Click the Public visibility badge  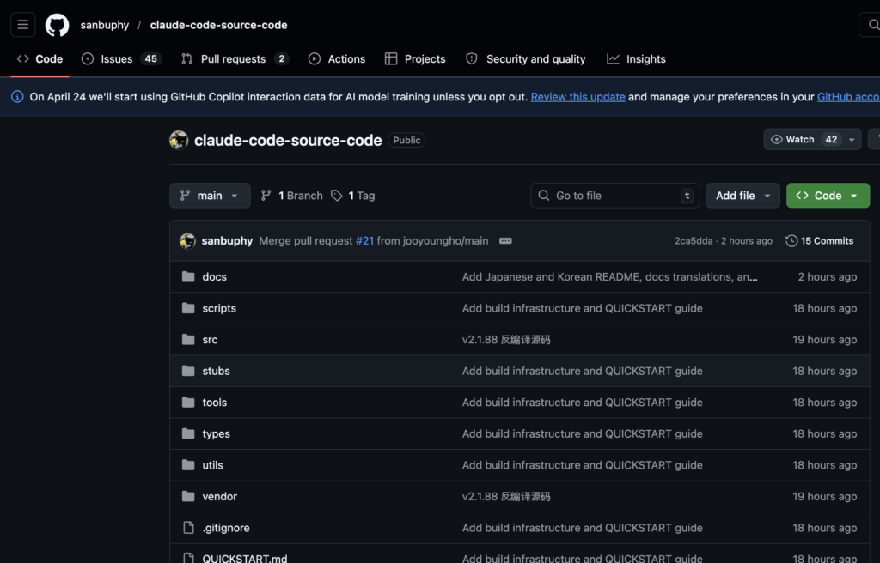[x=406, y=140]
